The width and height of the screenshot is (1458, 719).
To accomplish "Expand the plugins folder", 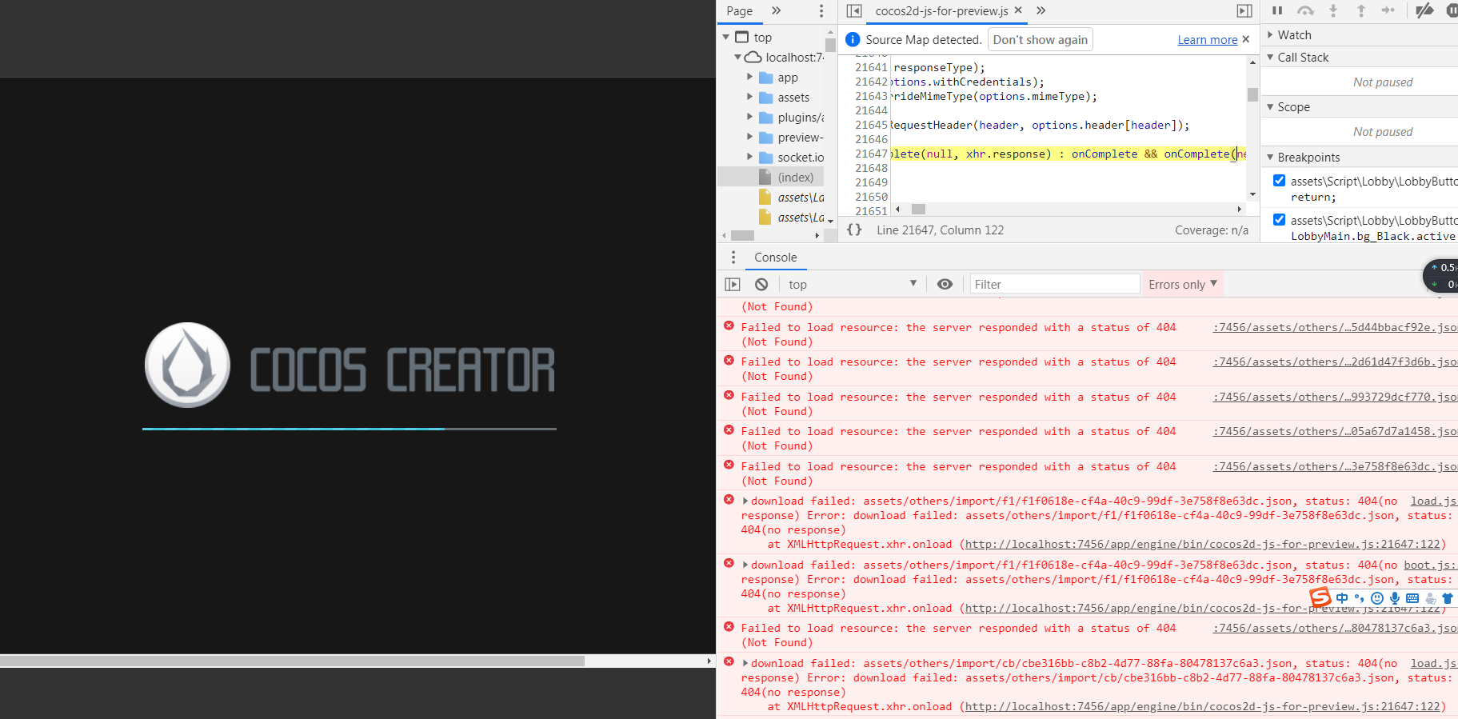I will tap(750, 117).
